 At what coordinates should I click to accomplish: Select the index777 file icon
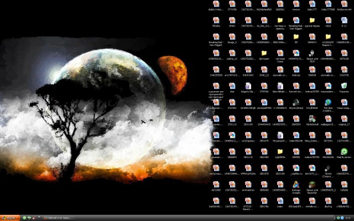(312, 4)
